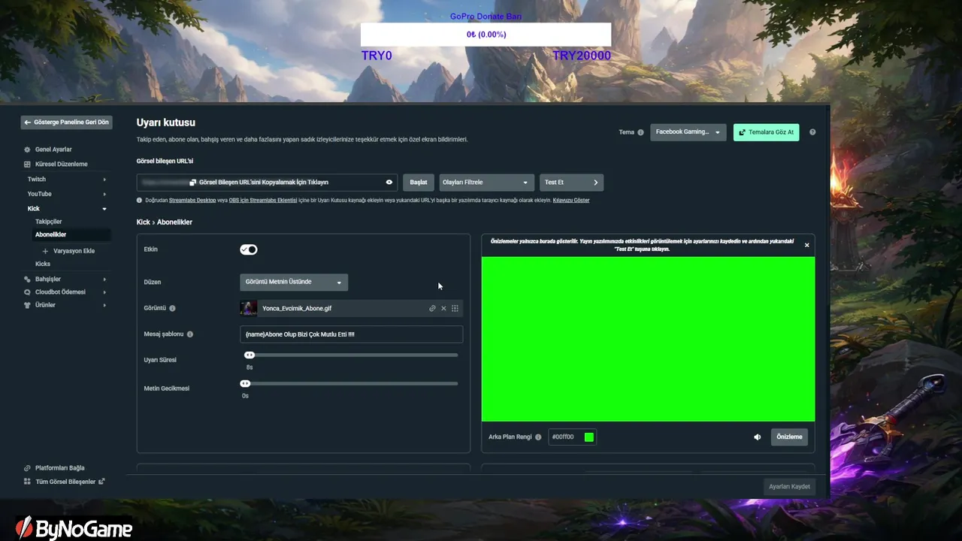This screenshot has width=962, height=541.
Task: Click the copy icon in the widget URL field
Action: tap(193, 182)
